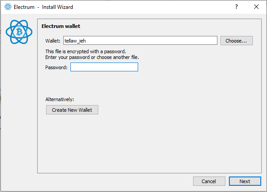Cancel the install wizard

209,181
